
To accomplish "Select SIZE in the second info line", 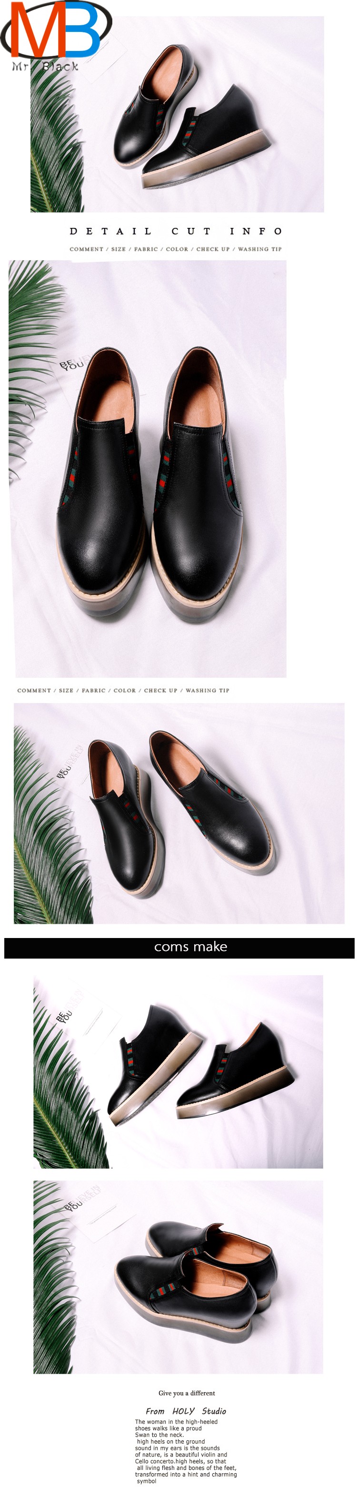I will (x=66, y=691).
